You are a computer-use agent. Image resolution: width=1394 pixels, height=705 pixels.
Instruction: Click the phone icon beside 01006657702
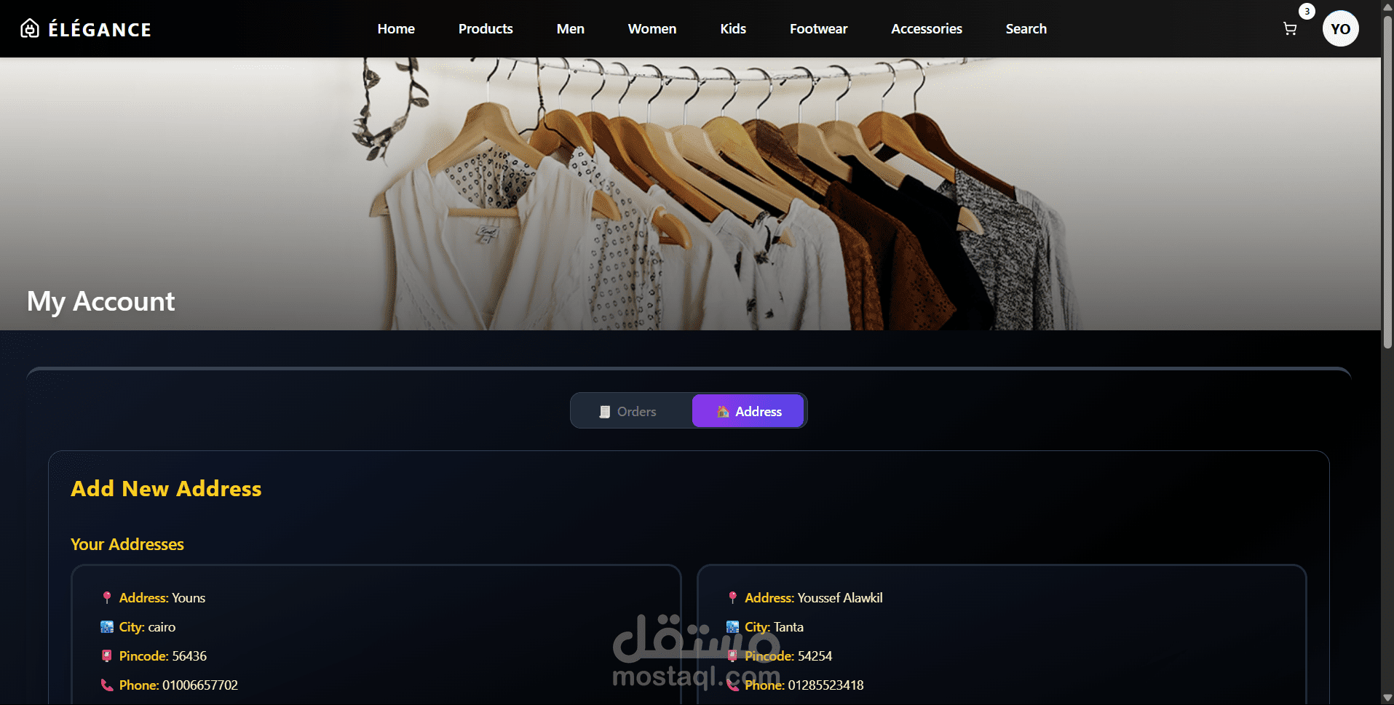107,685
